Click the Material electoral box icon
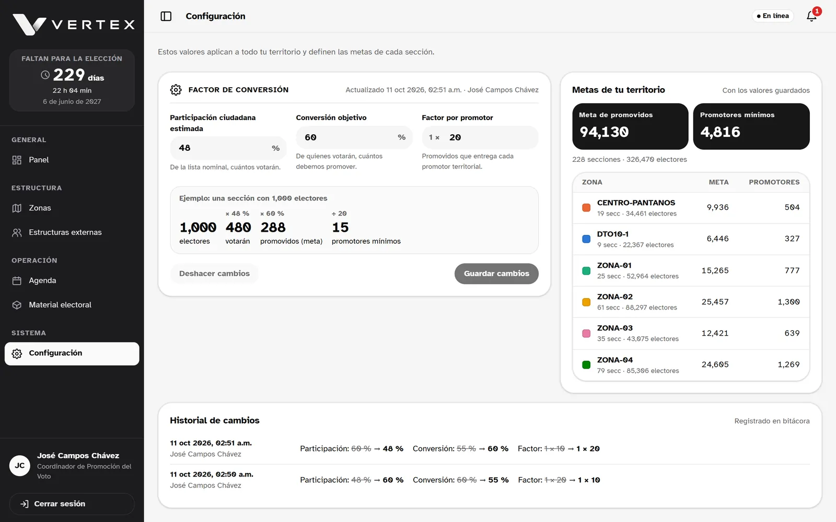This screenshot has width=836, height=522. 17,305
